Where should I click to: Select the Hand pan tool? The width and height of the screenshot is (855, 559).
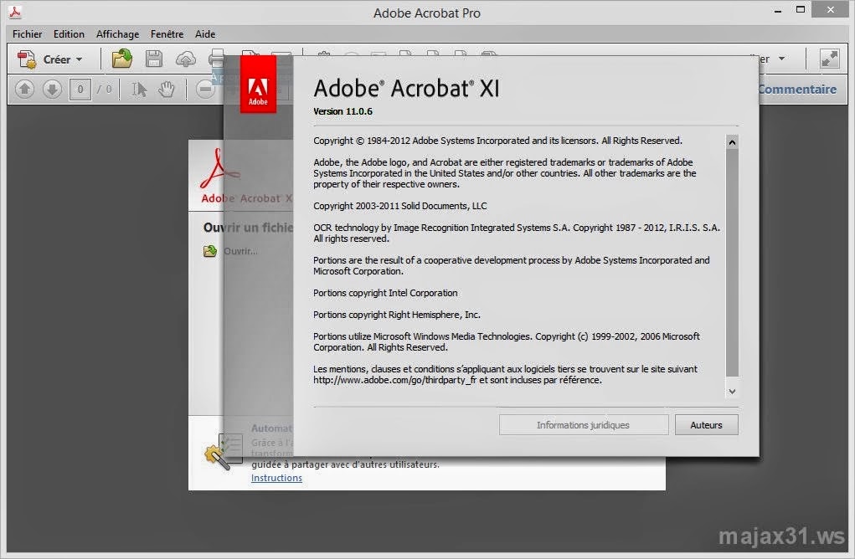(x=167, y=90)
